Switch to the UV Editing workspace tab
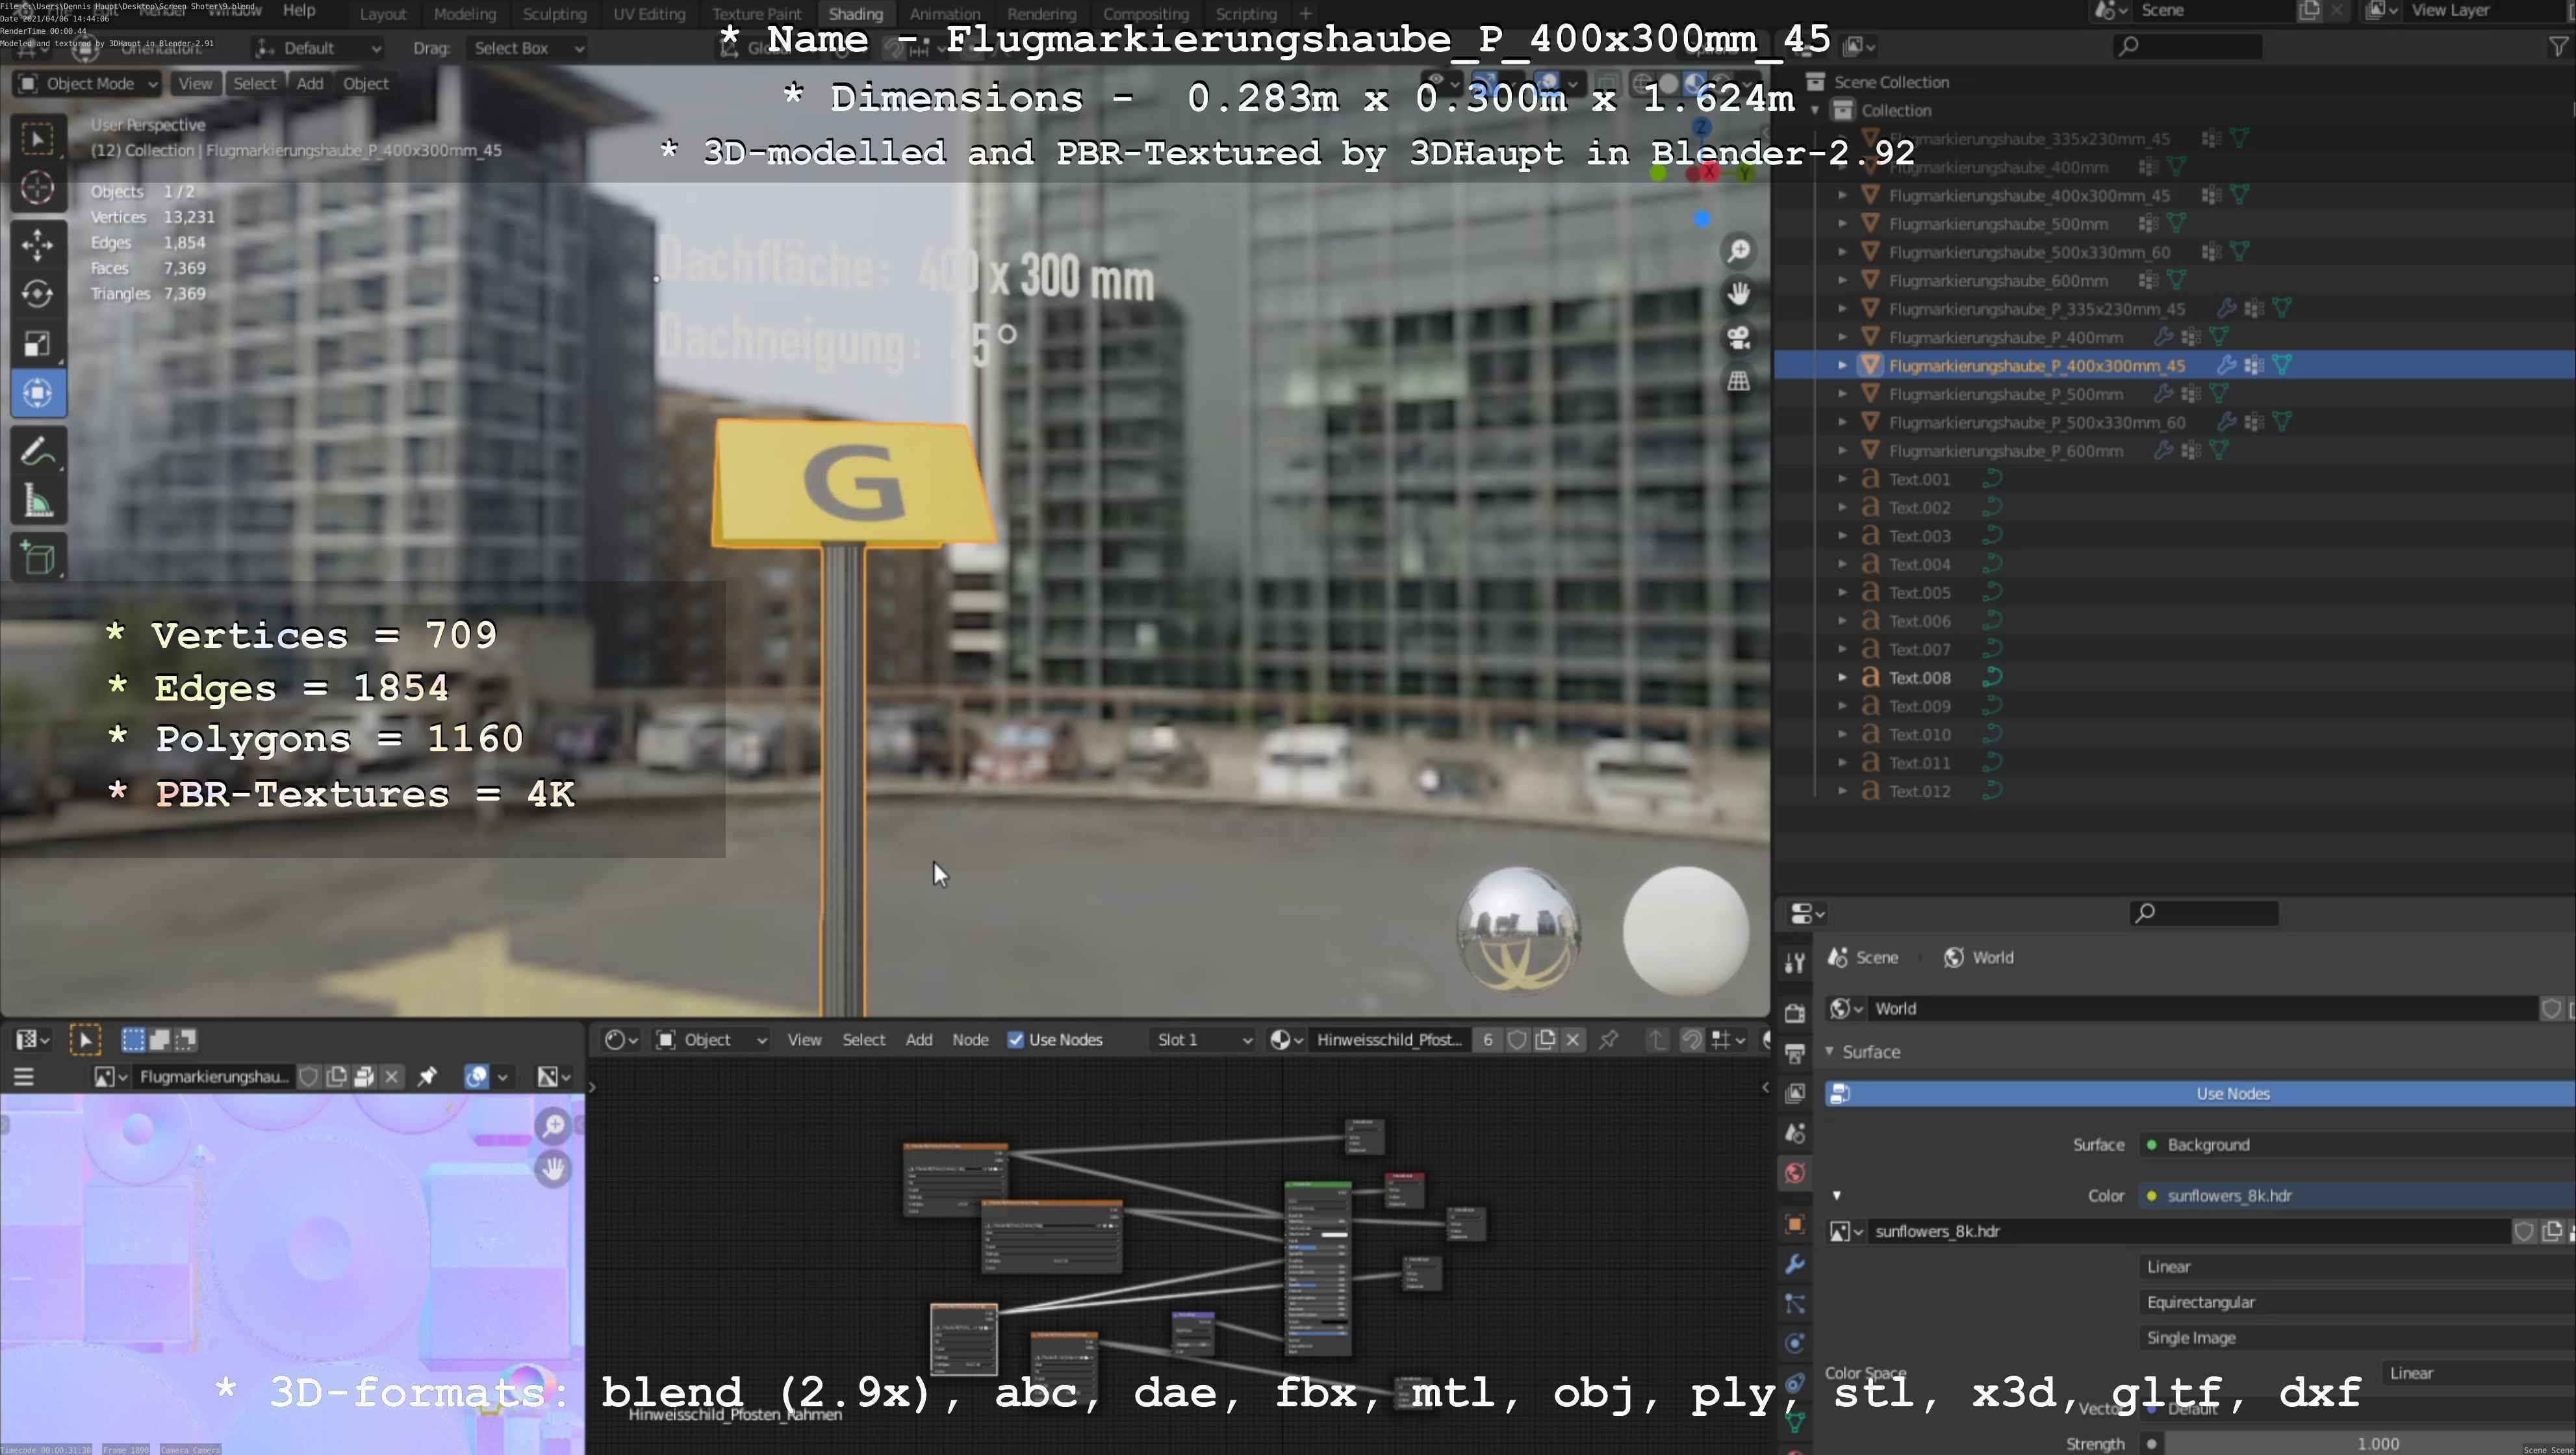Viewport: 2576px width, 1455px height. tap(649, 14)
